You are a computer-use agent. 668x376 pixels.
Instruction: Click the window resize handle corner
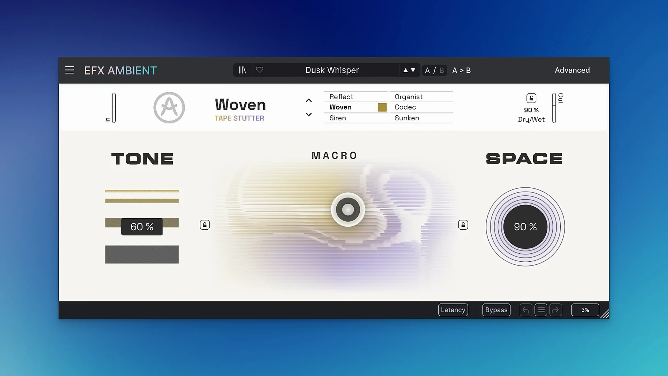605,314
